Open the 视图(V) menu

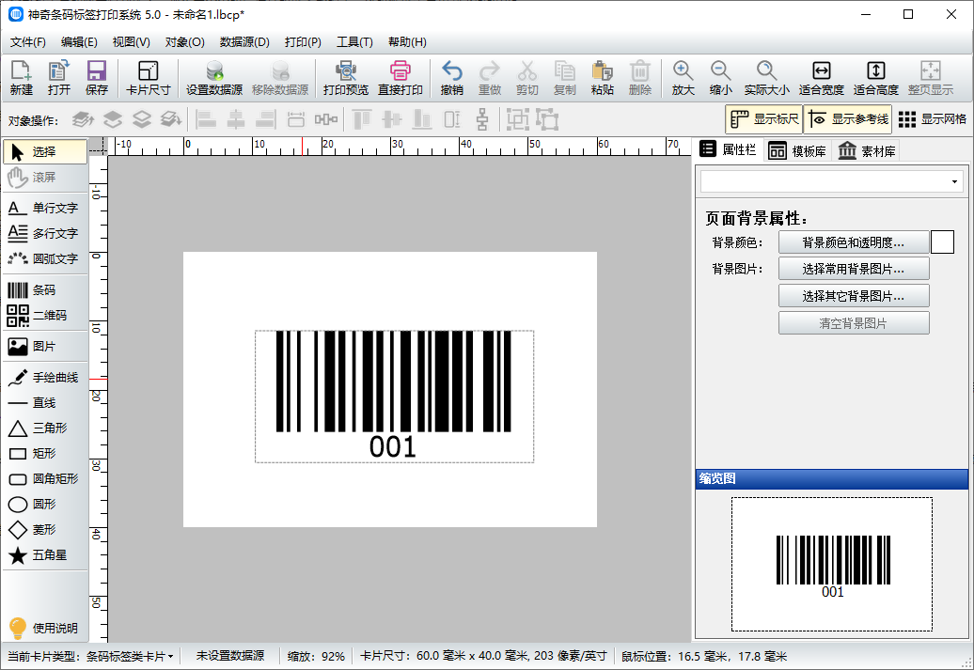pyautogui.click(x=131, y=42)
